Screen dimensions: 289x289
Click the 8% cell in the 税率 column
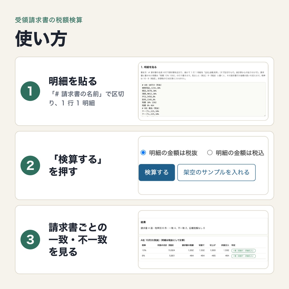(143, 256)
